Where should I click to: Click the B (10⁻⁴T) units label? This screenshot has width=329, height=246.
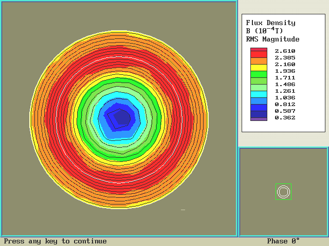(x=264, y=31)
